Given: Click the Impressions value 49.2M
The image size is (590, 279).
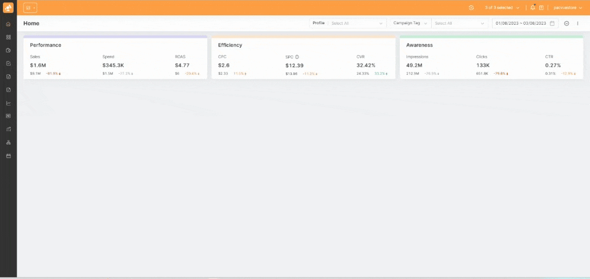Looking at the screenshot, I should [x=415, y=65].
